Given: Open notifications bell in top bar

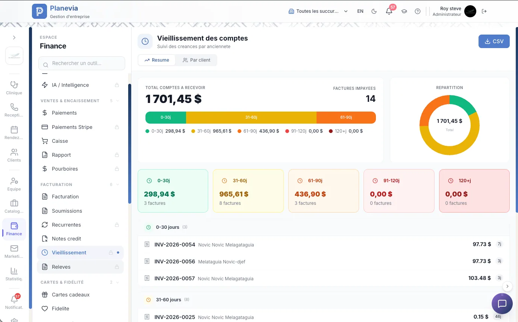Looking at the screenshot, I should click(389, 11).
